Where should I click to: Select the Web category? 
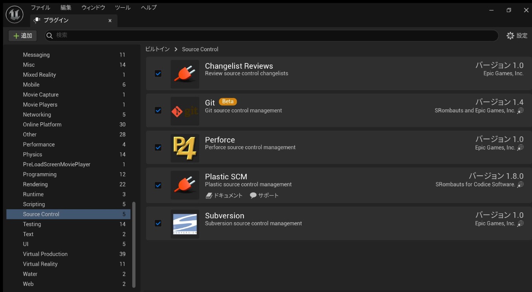[x=68, y=284]
